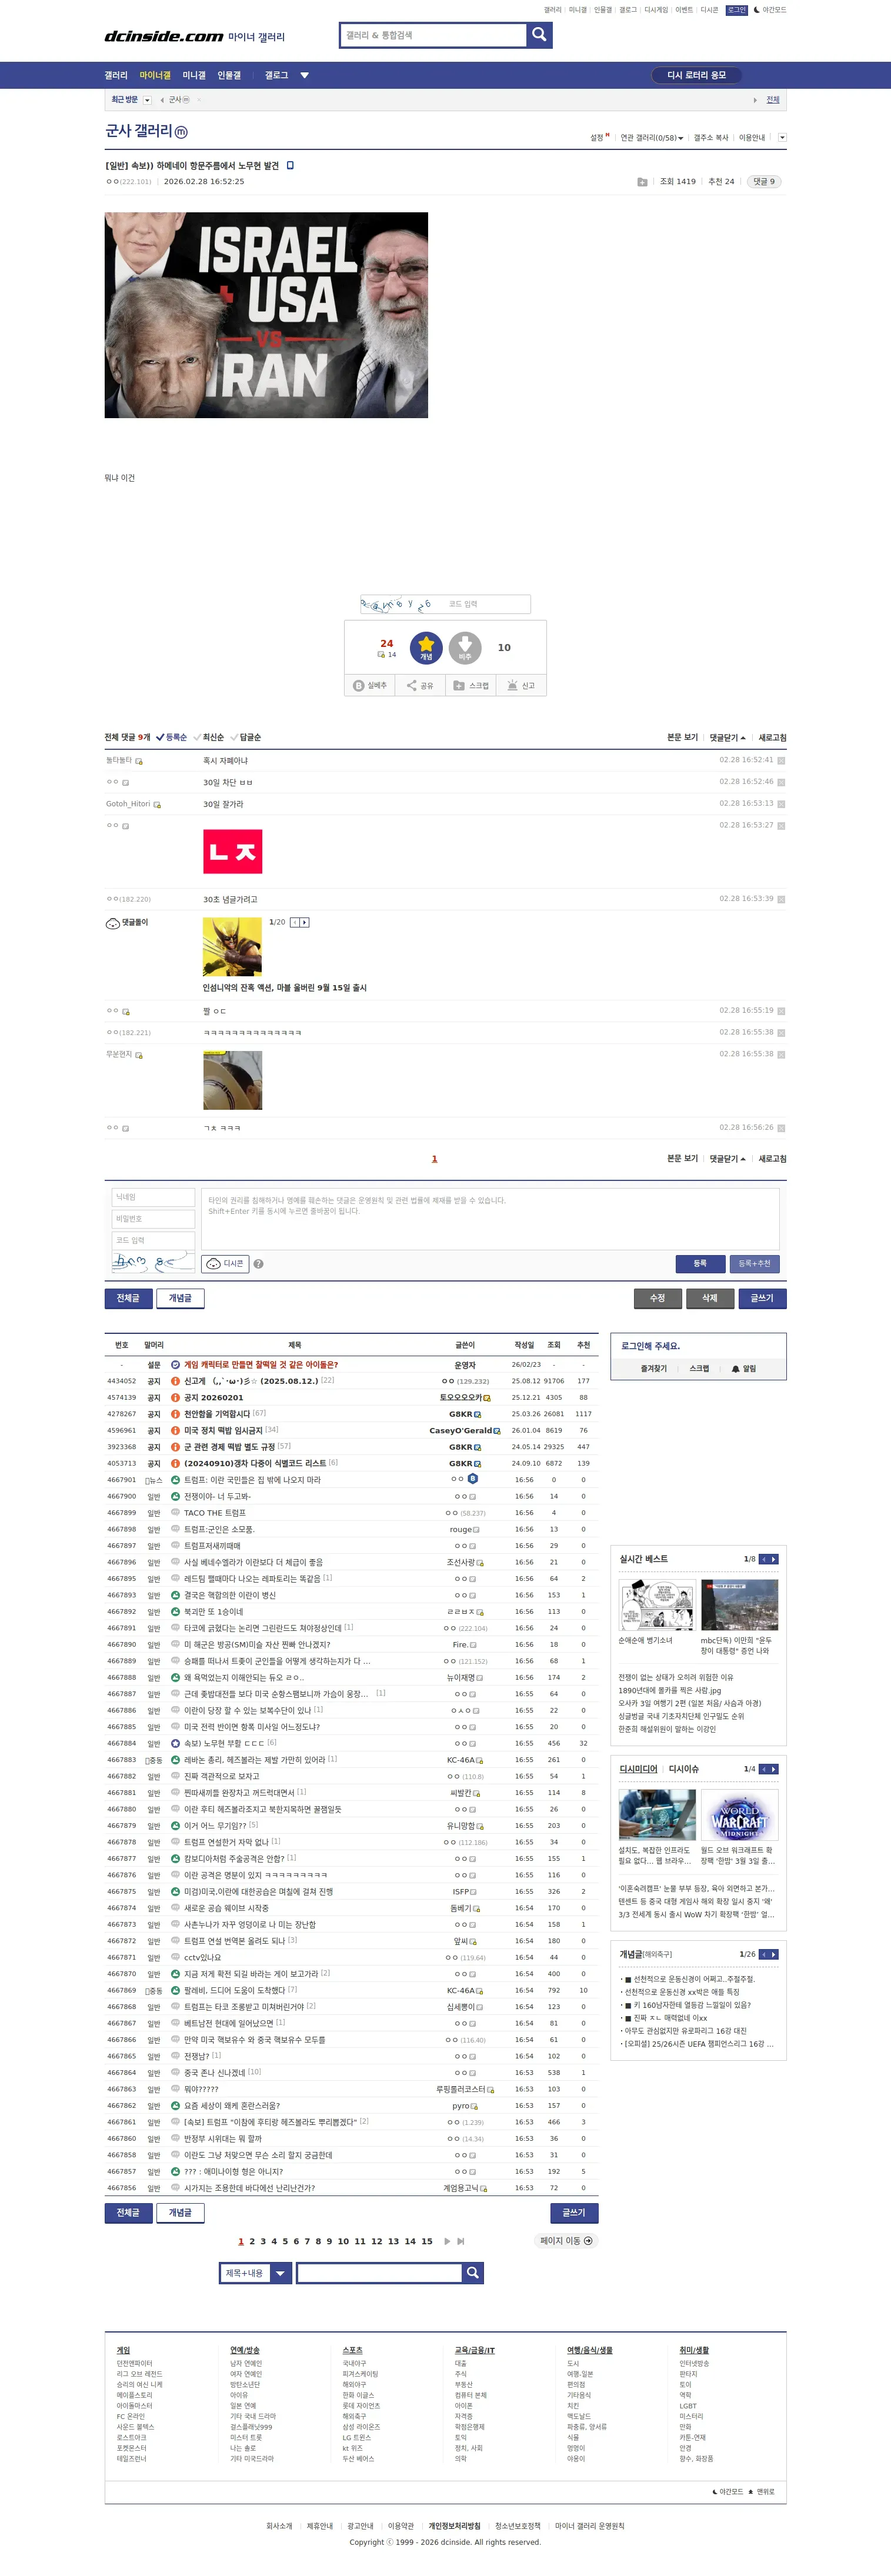This screenshot has width=891, height=2576.
Task: Share the post via 공유 icon
Action: [420, 685]
